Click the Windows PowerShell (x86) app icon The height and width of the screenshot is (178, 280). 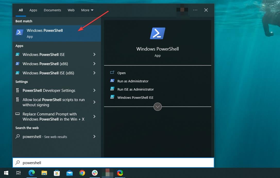18,64
